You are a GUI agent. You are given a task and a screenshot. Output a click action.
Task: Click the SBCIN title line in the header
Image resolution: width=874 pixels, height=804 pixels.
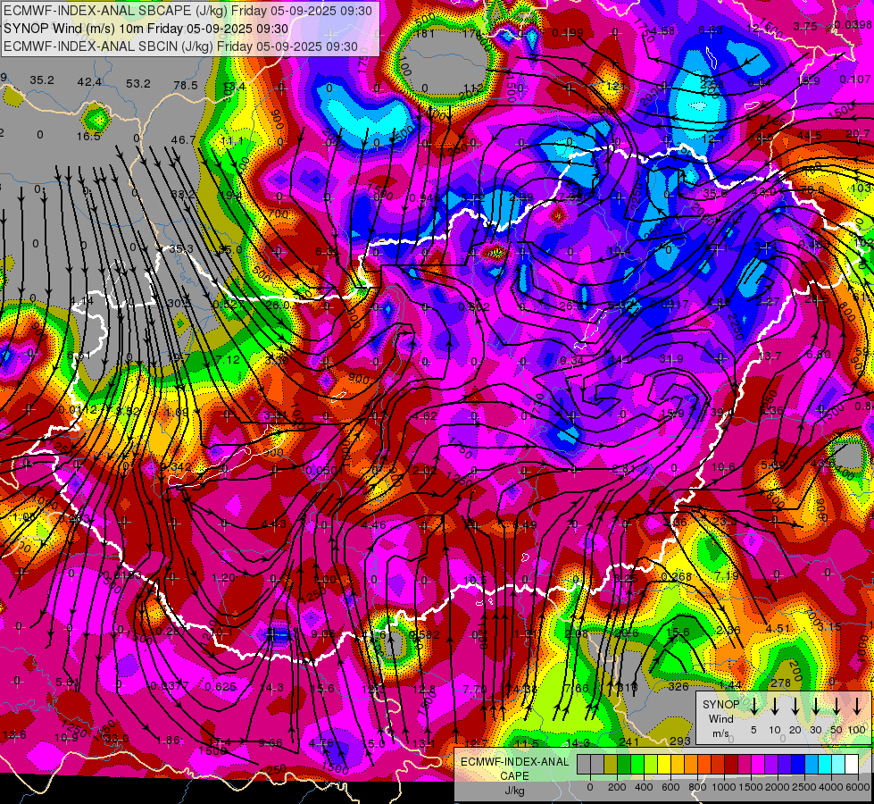(180, 46)
